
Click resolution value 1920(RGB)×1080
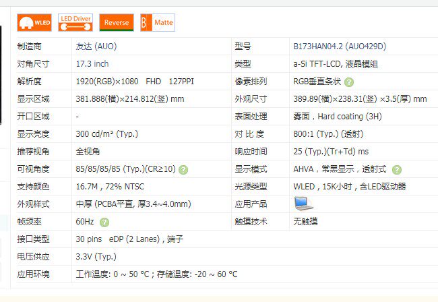click(107, 82)
